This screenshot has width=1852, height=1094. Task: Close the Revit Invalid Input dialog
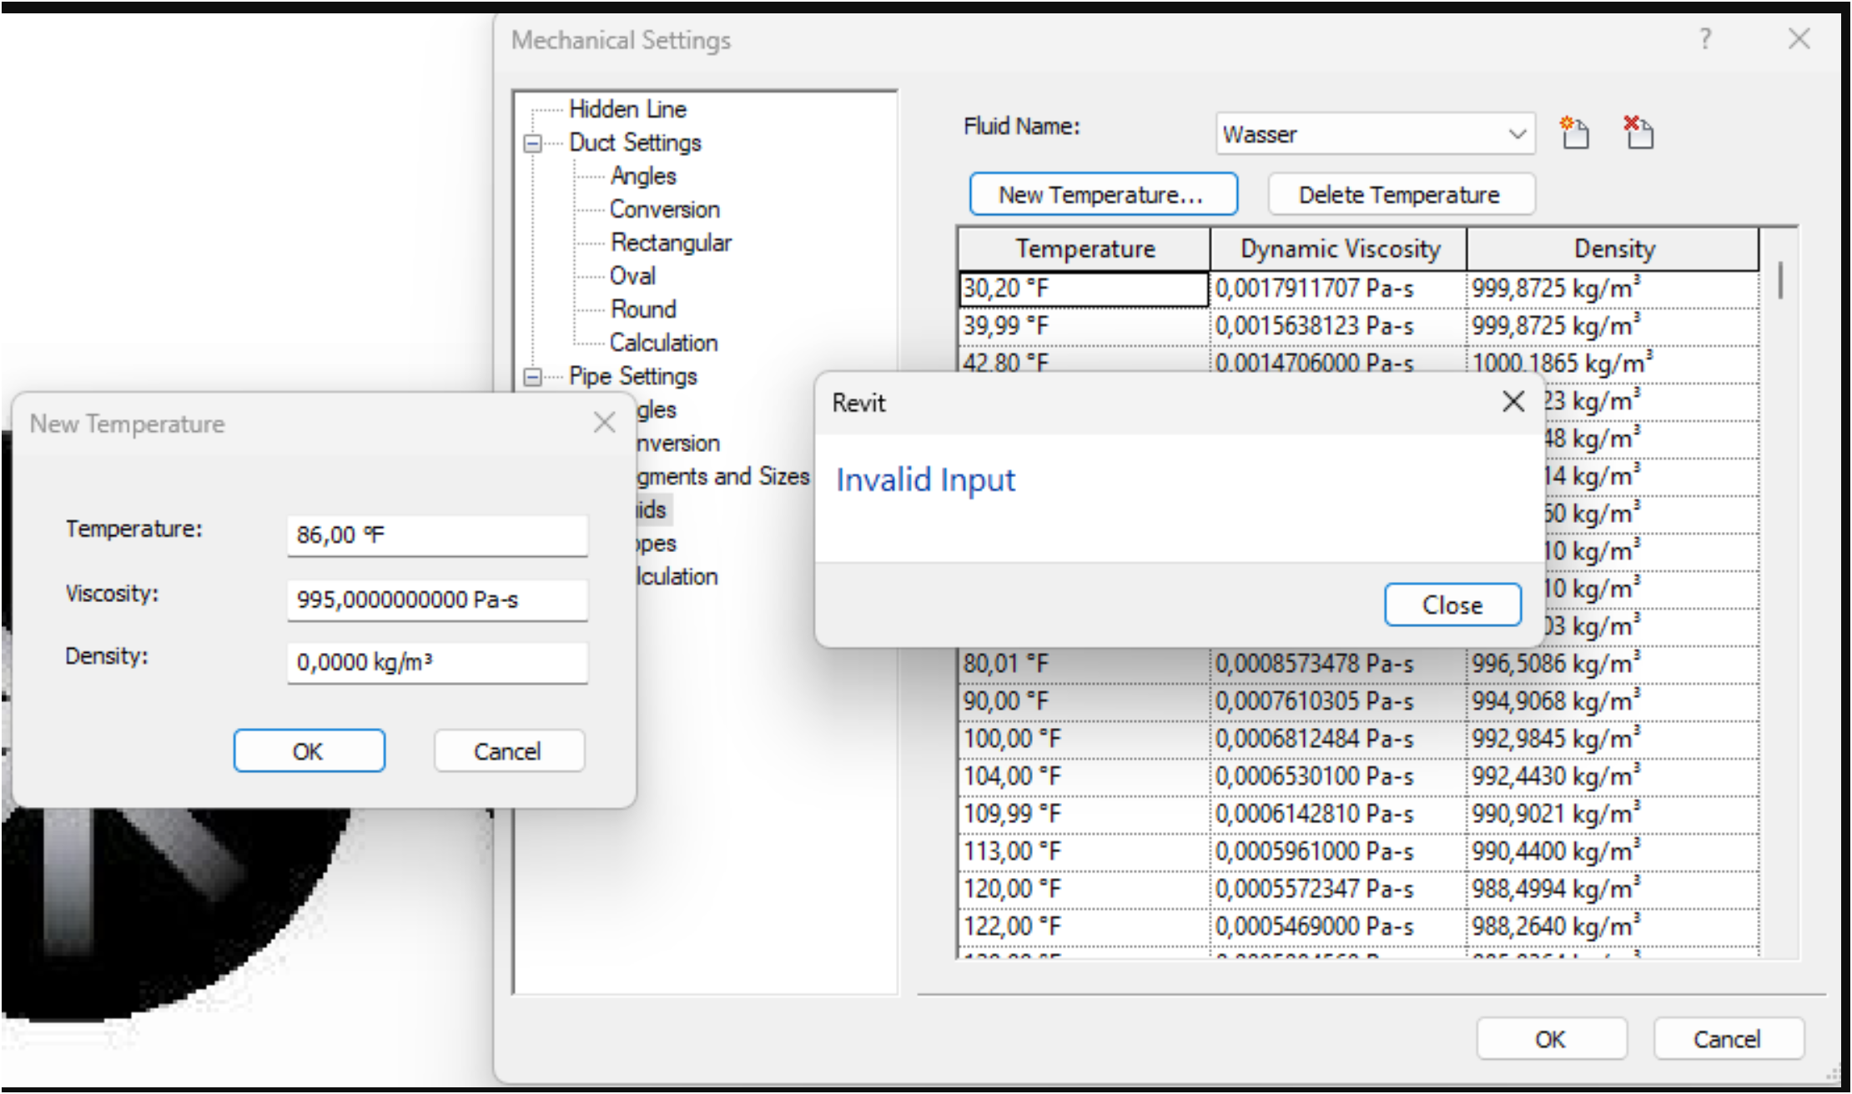pyautogui.click(x=1512, y=402)
